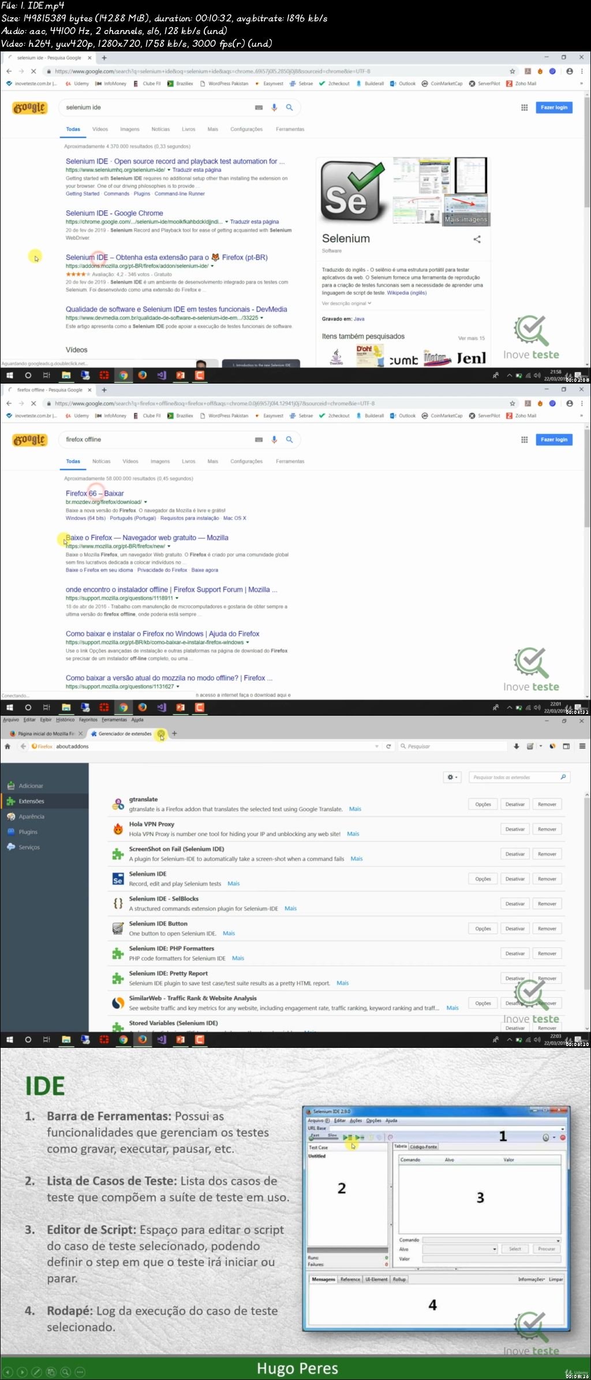Image resolution: width=591 pixels, height=1380 pixels.
Task: Click the Fast/Slow speed slider in Selenium IDE
Action: click(x=323, y=1137)
